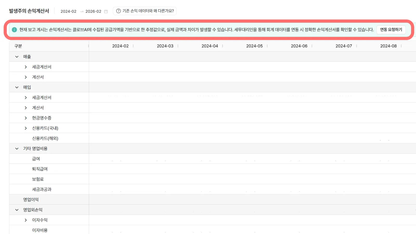The width and height of the screenshot is (416, 234).
Task: Click the green info icon in the notice banner
Action: pyautogui.click(x=14, y=30)
